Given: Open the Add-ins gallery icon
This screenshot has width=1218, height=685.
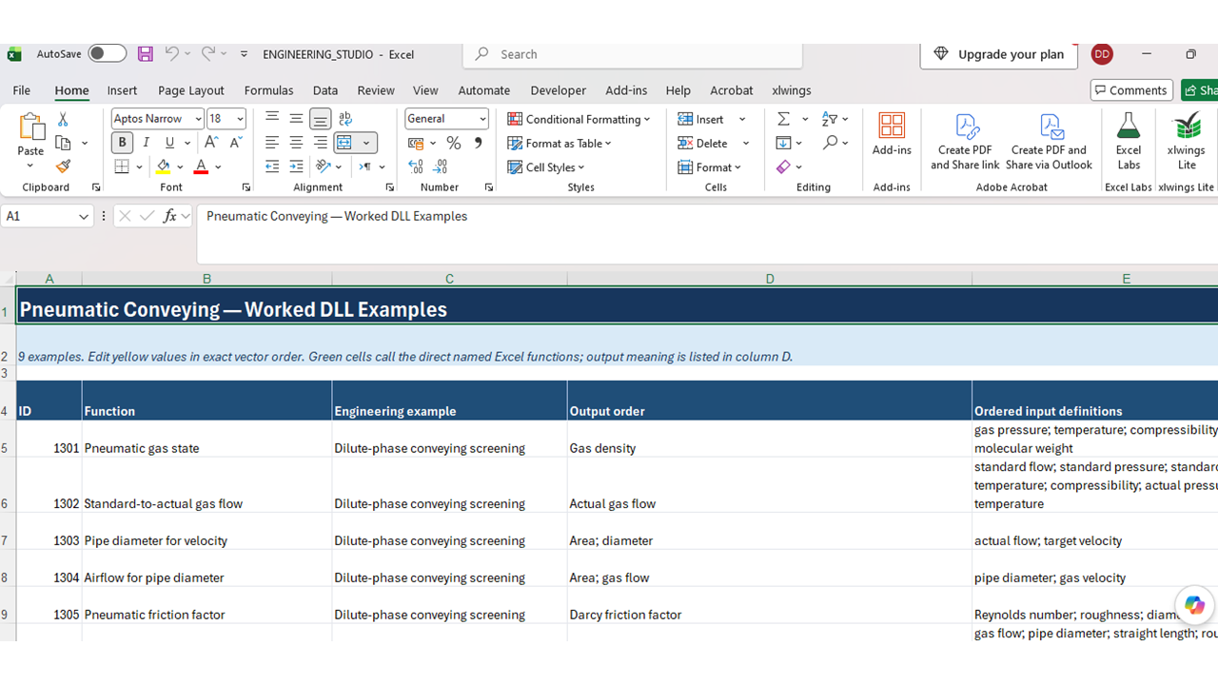Looking at the screenshot, I should click(x=892, y=134).
